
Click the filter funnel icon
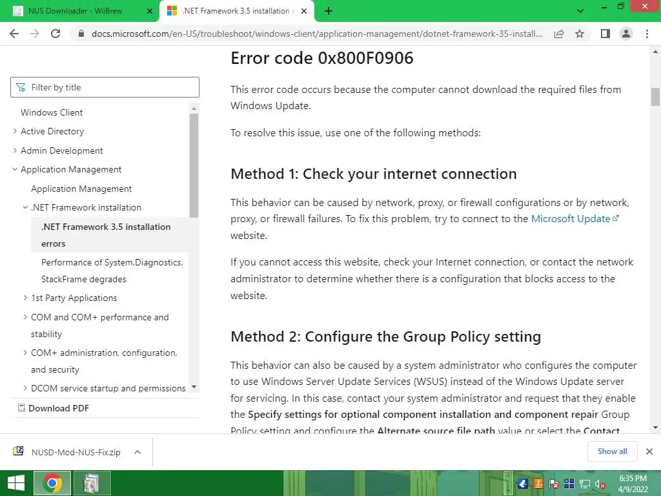click(x=20, y=87)
